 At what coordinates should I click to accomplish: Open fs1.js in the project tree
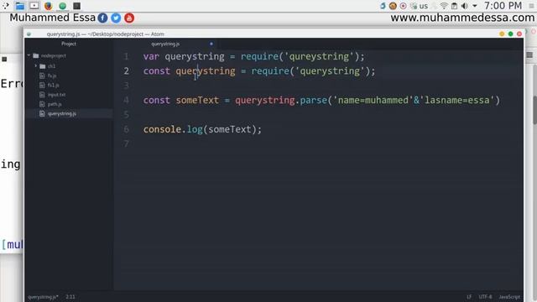53,85
